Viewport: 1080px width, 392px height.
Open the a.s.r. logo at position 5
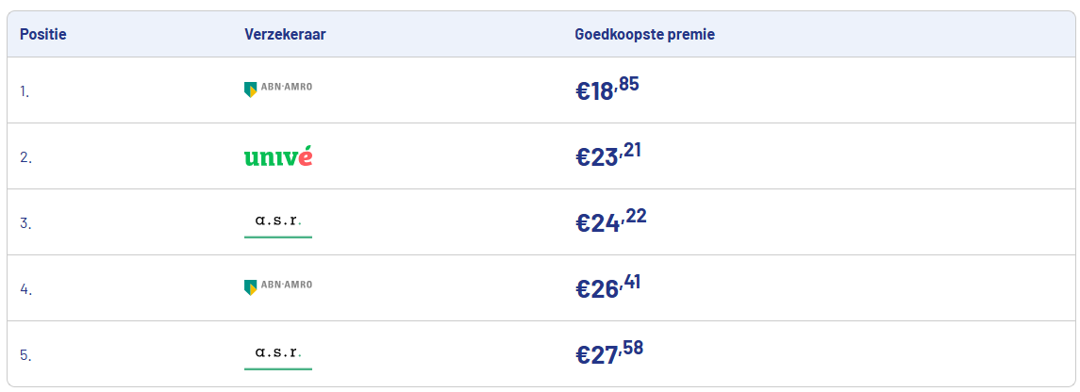tap(277, 353)
